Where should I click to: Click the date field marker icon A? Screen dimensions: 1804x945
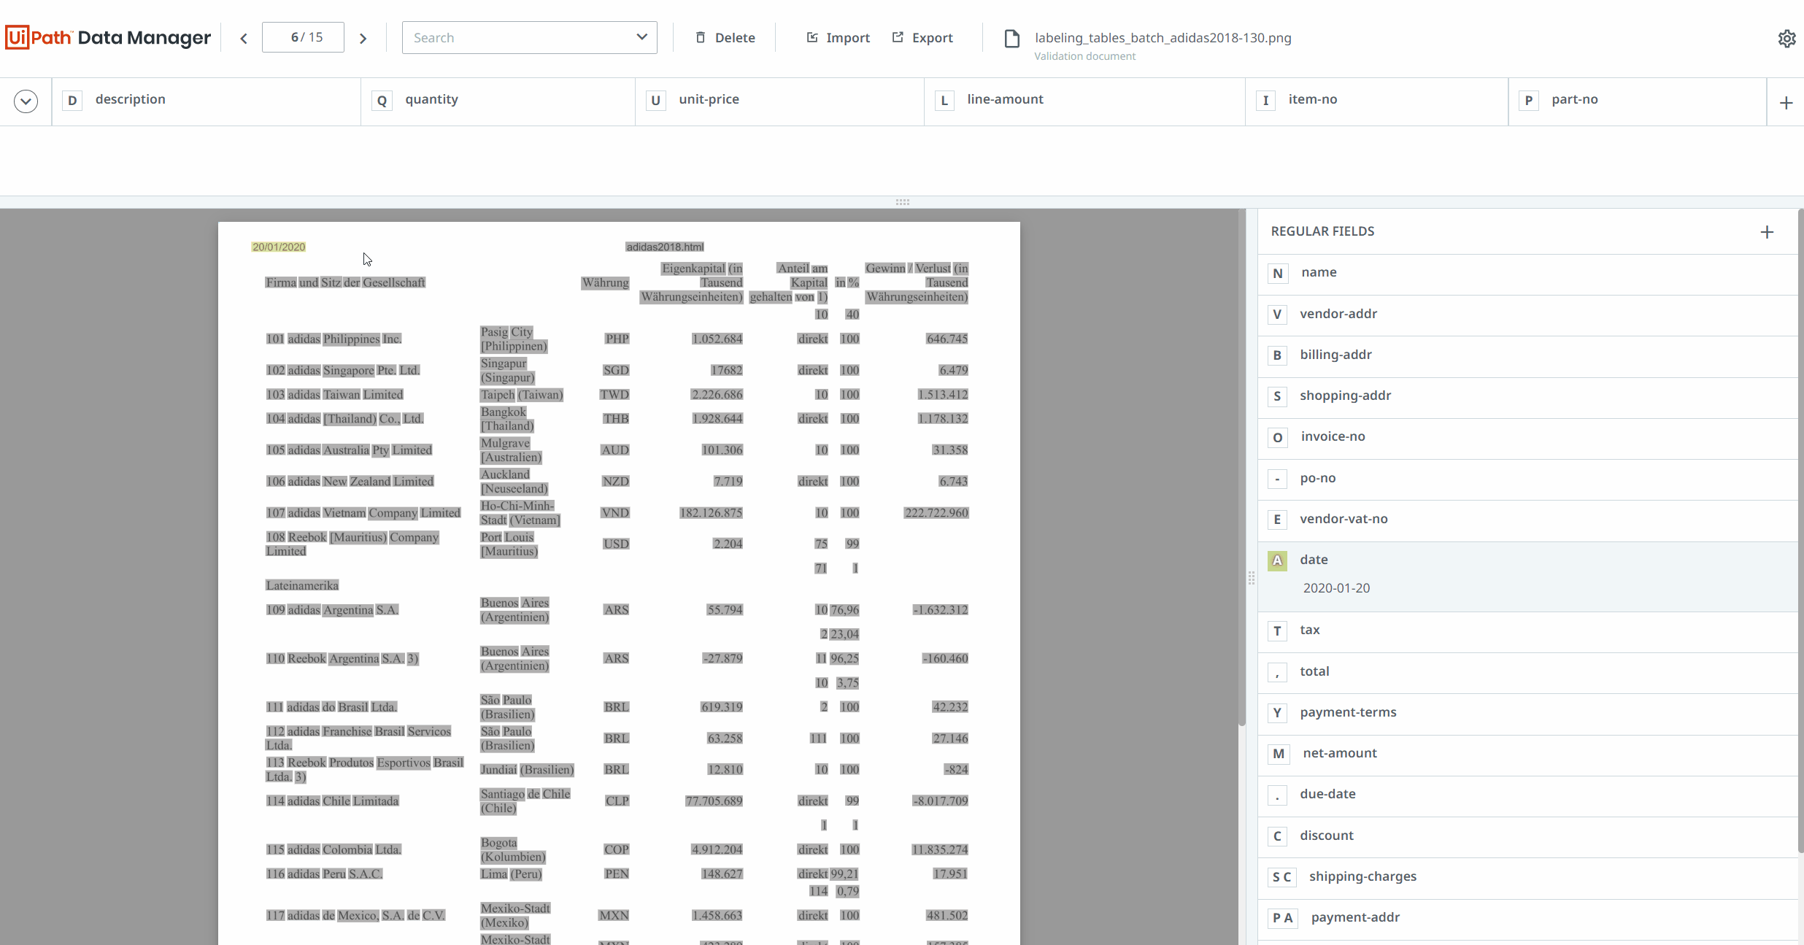(x=1277, y=560)
